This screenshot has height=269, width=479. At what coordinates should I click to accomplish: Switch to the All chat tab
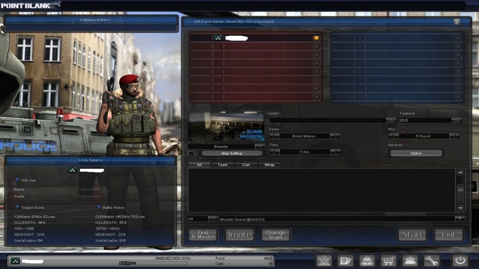click(199, 165)
